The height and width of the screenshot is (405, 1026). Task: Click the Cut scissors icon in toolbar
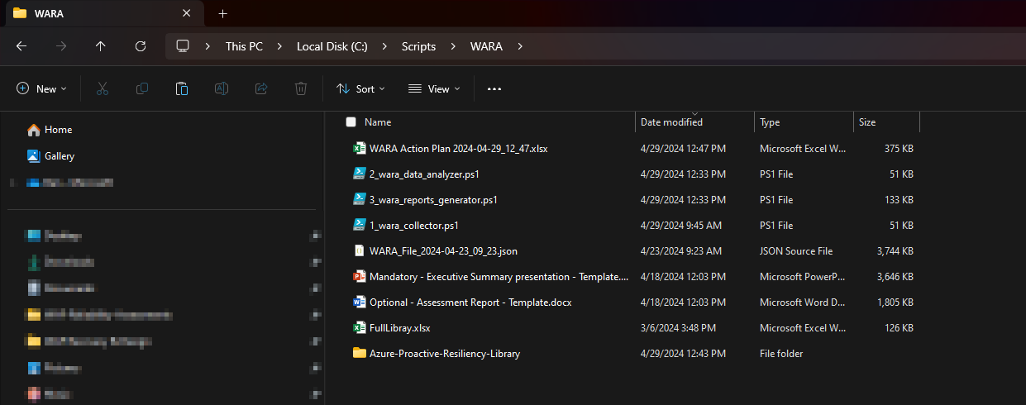(x=103, y=88)
